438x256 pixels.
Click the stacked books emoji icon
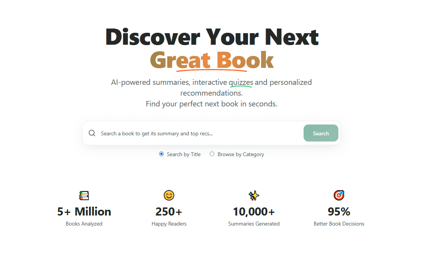[84, 196]
